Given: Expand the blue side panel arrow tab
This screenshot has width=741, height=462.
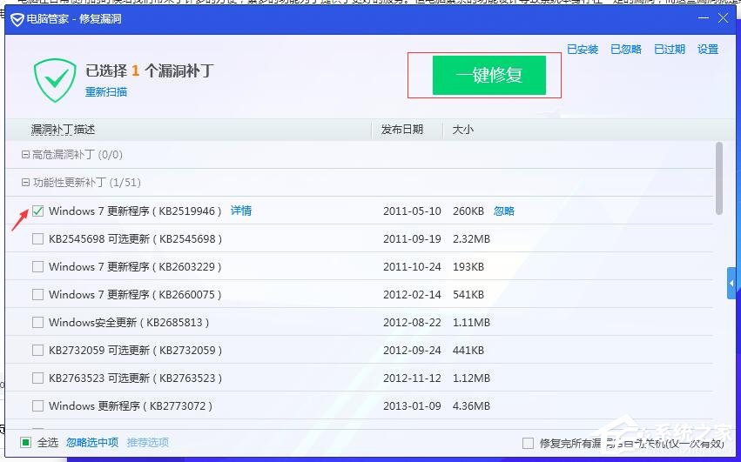Looking at the screenshot, I should pyautogui.click(x=731, y=284).
